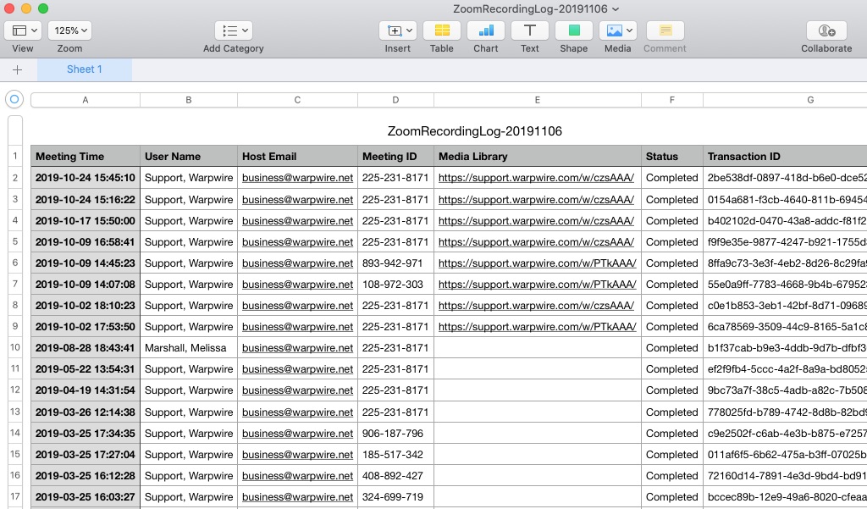Select row 17 header number
Image resolution: width=867 pixels, height=509 pixels.
pos(15,496)
